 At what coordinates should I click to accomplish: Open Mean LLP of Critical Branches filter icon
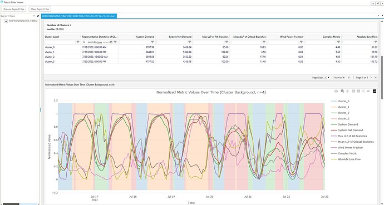pos(264,42)
